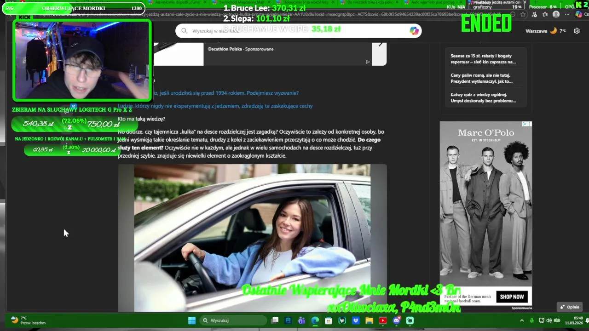The width and height of the screenshot is (589, 331).
Task: Click the 'Kto ma taką wiedzę?' heading
Action: pos(141,119)
